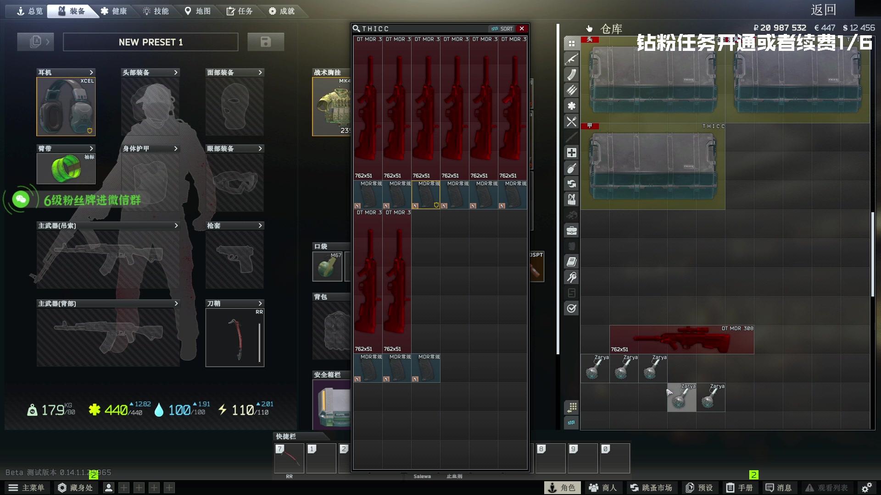Filter stash by weapon parts gear icon
Image resolution: width=881 pixels, height=495 pixels.
pos(571,106)
